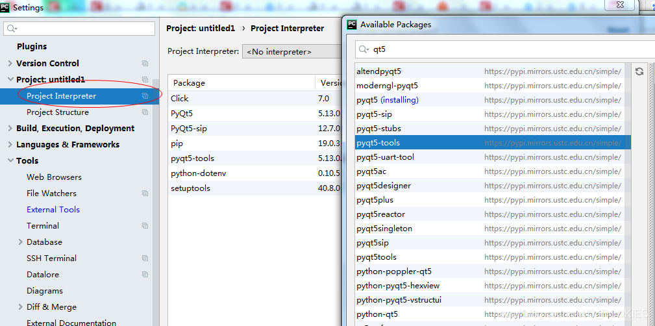Click the project-level icon beside Terminal

(145, 226)
